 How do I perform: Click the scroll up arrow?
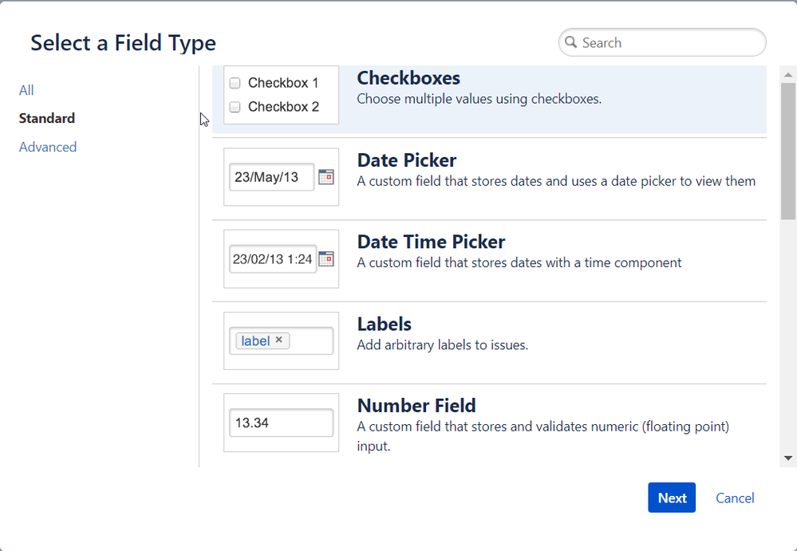click(x=788, y=75)
